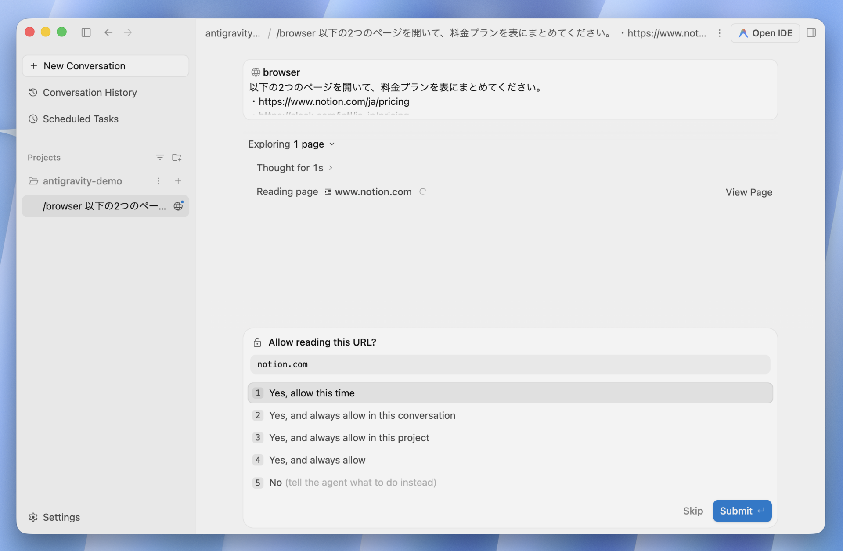
Task: Open antigravity-demo more options menu
Action: click(x=159, y=181)
